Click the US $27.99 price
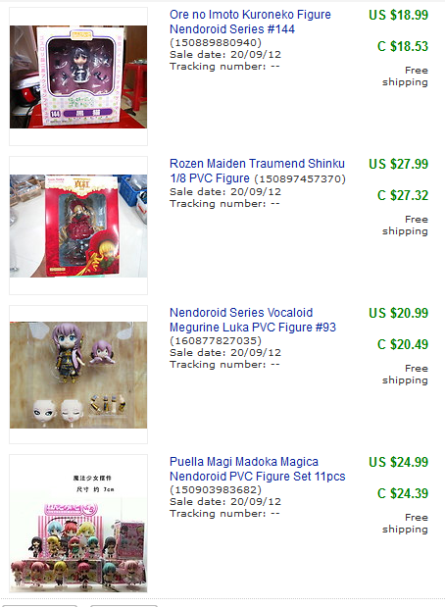 398,164
